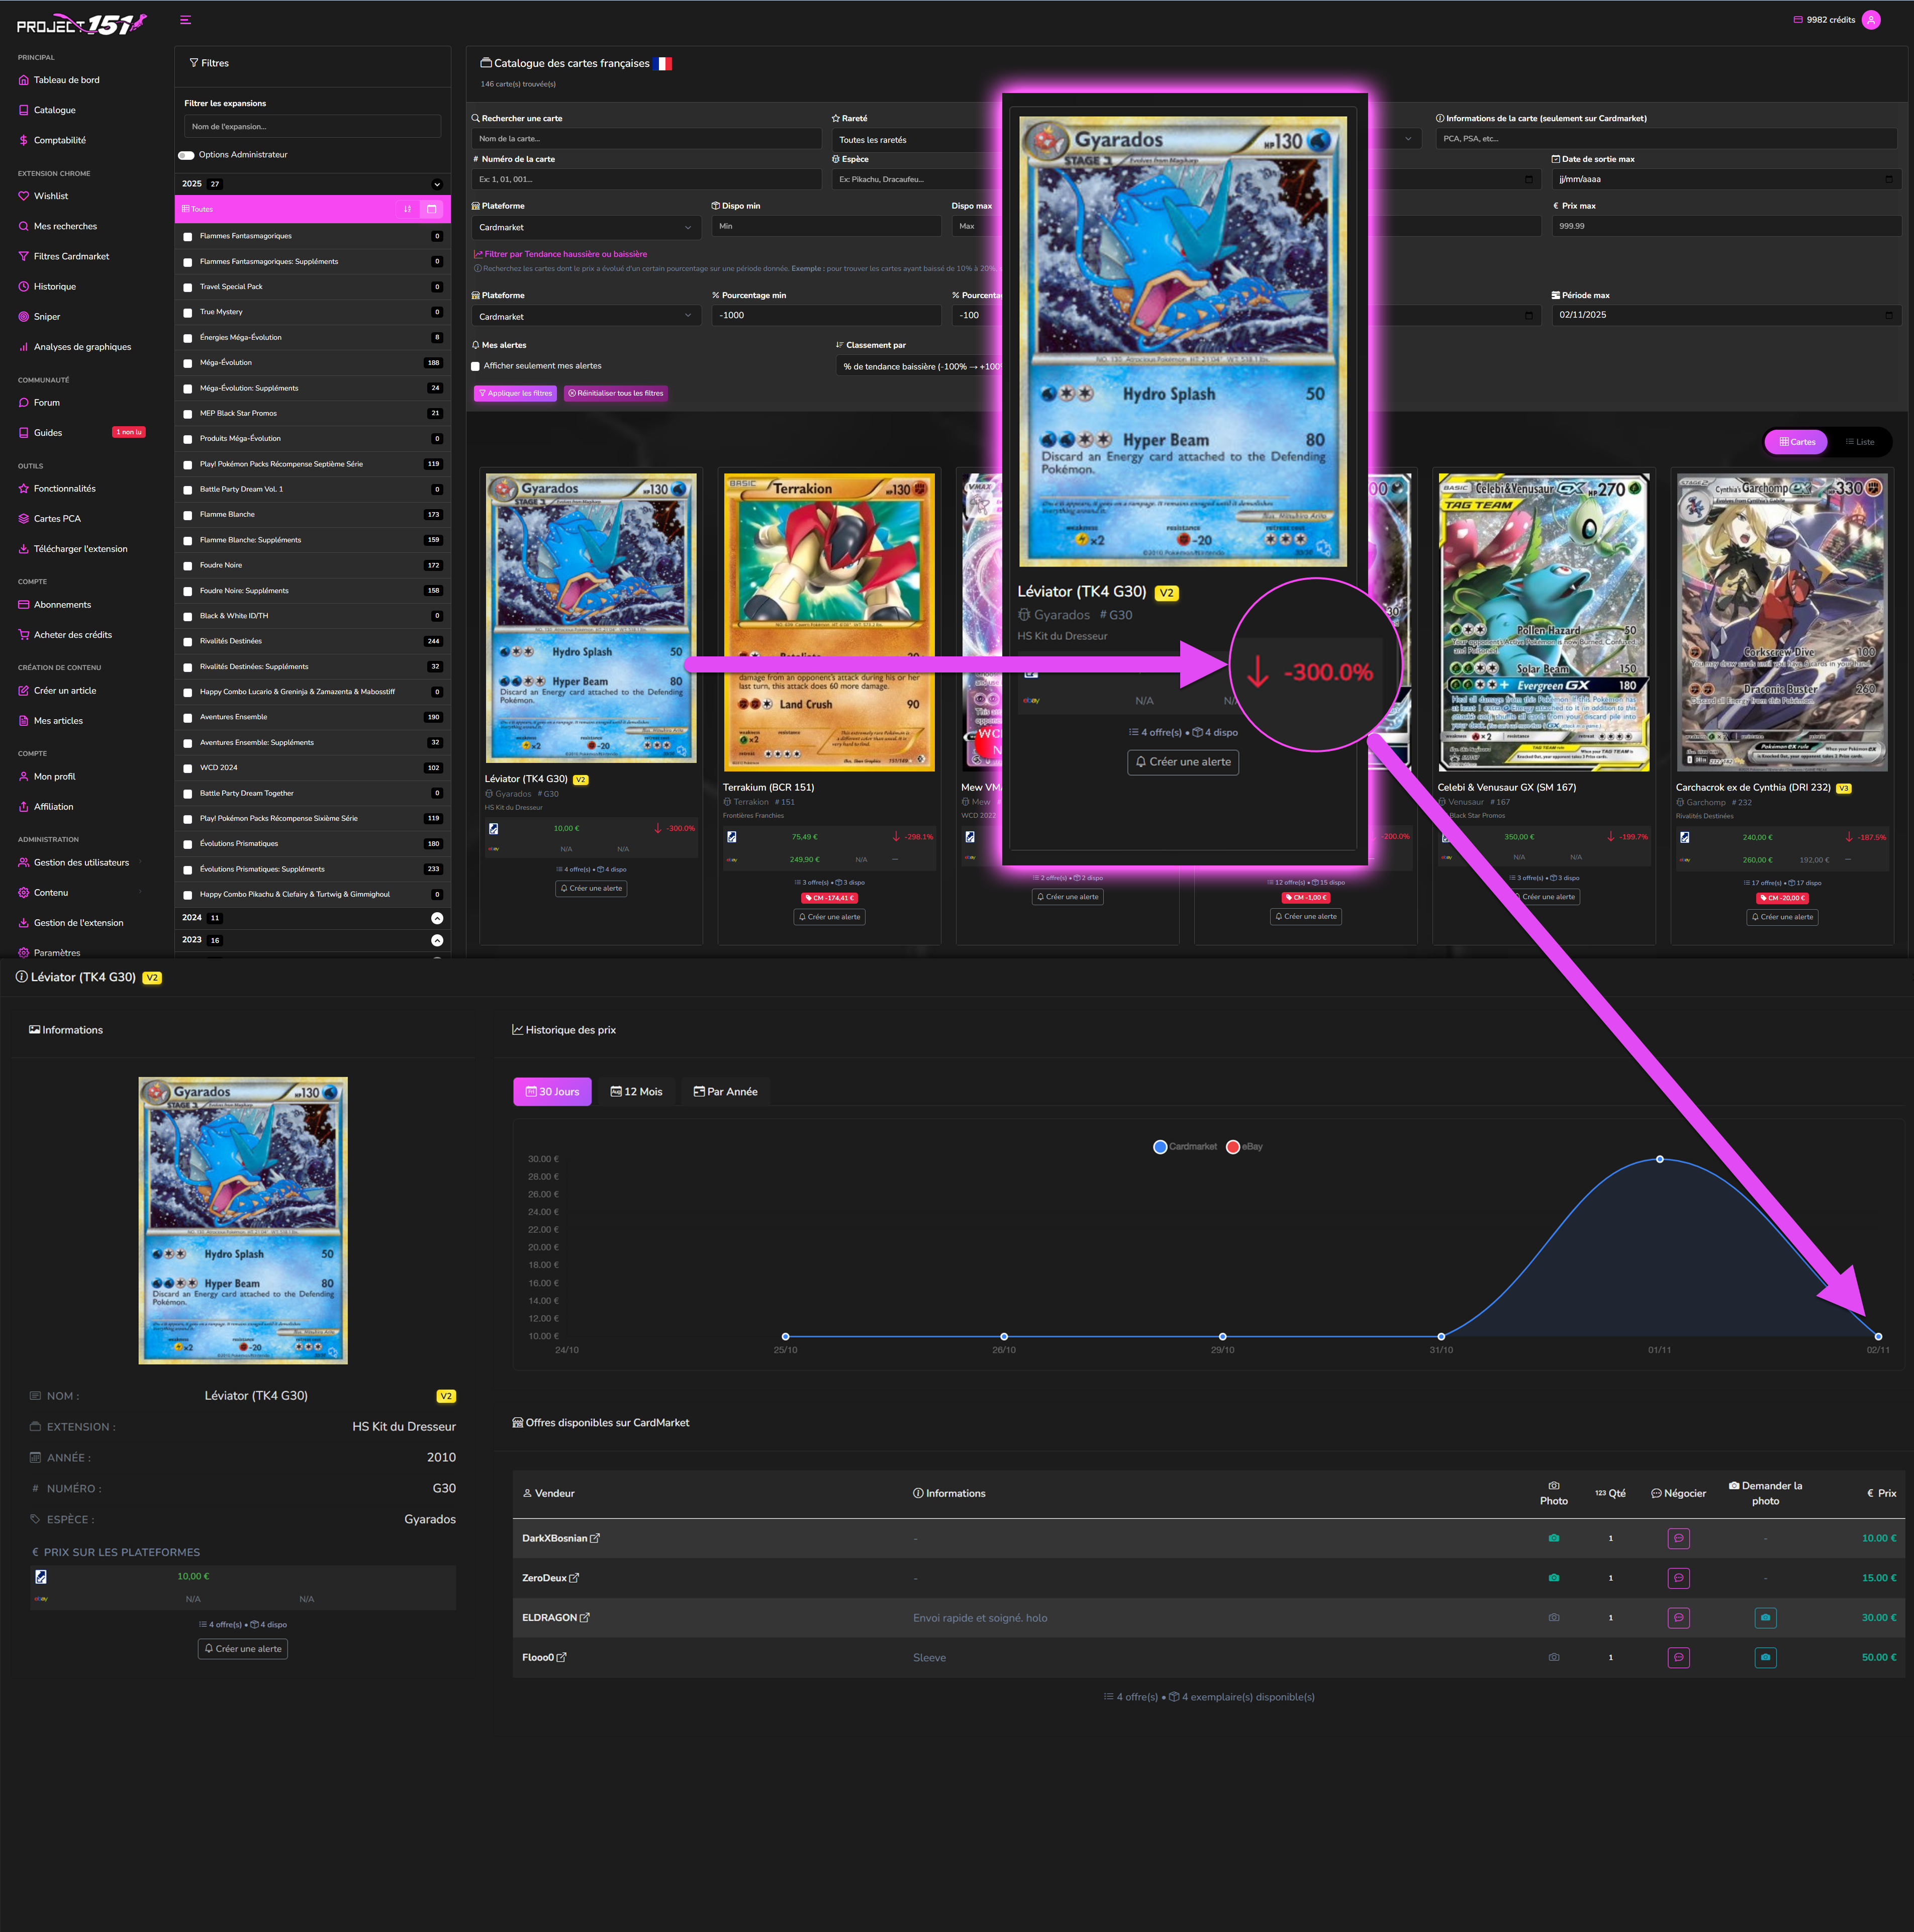Click the sort icon in Toutes row
Image resolution: width=1914 pixels, height=1932 pixels.
(x=407, y=209)
